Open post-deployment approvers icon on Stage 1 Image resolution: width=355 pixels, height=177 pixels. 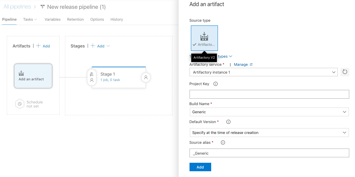click(x=146, y=77)
